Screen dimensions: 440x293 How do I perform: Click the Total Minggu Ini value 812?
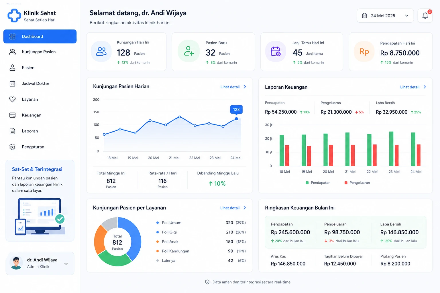click(x=111, y=181)
